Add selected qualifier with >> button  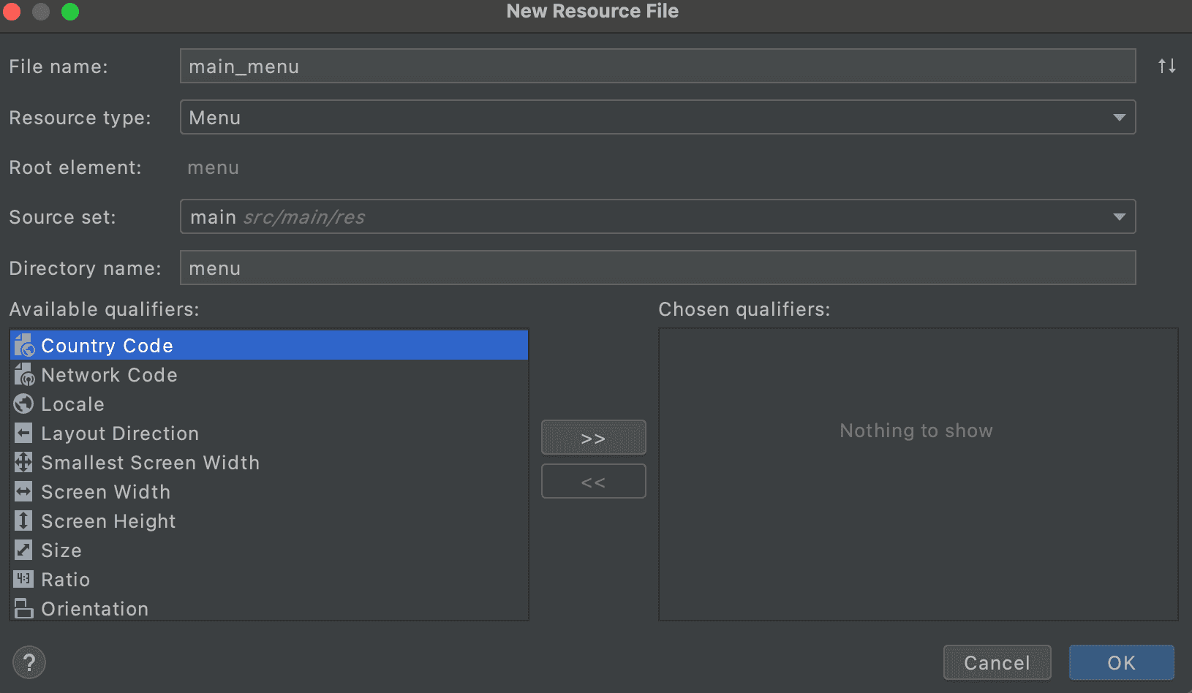593,438
